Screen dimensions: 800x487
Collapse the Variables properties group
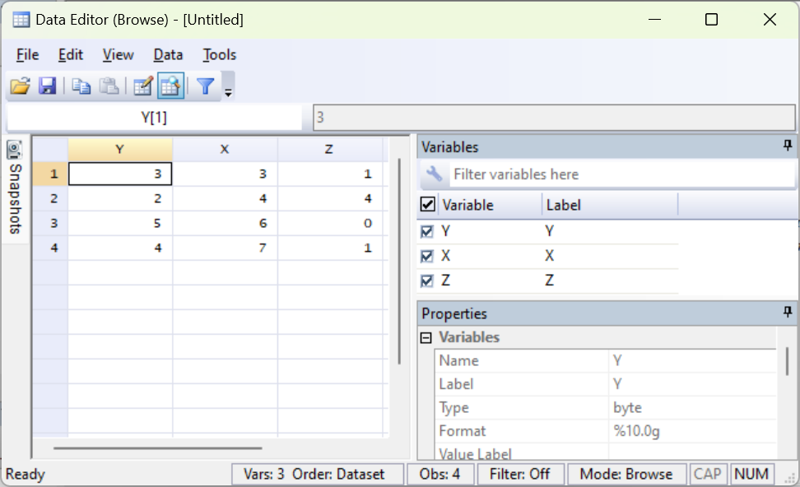[426, 337]
